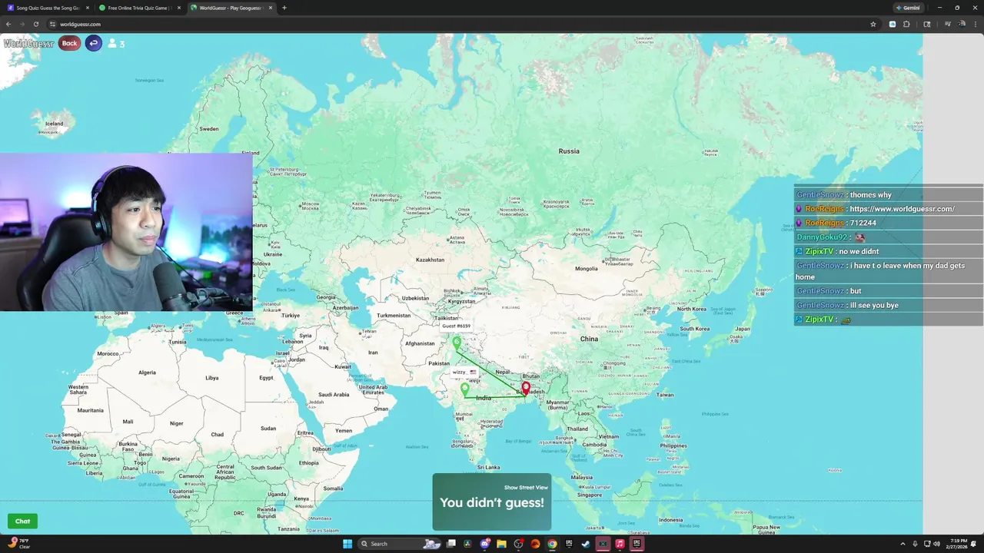Click the China label on map

pyautogui.click(x=589, y=339)
